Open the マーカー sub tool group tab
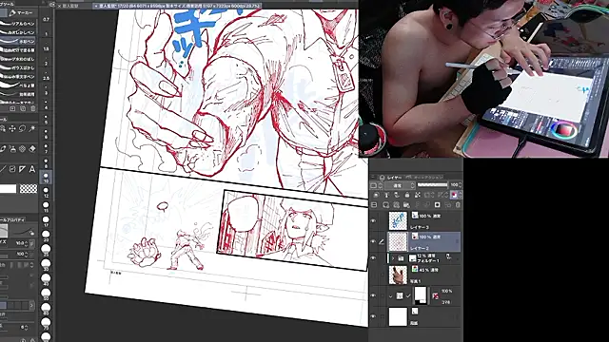Viewport: 609px width, 342px height. (22, 12)
